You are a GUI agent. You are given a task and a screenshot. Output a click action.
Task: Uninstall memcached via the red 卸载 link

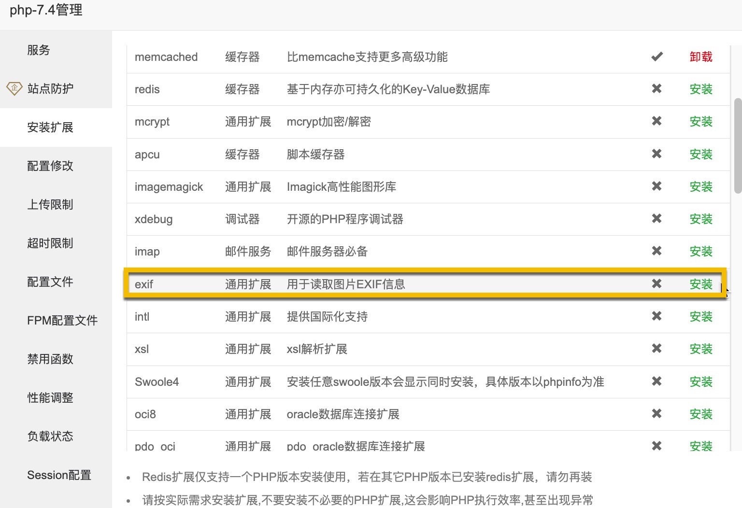tap(701, 57)
